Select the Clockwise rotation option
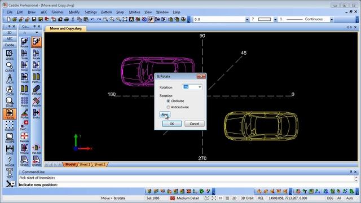The width and height of the screenshot is (361, 203). click(168, 101)
